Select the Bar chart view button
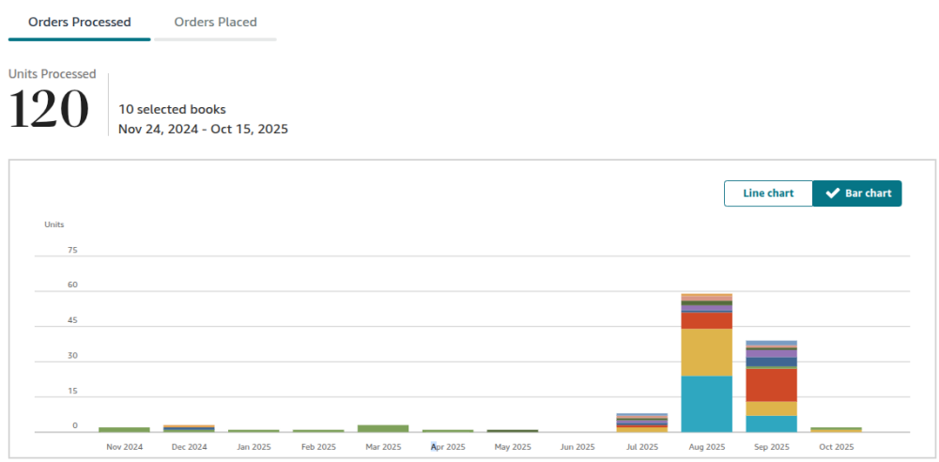Image resolution: width=939 pixels, height=462 pixels. coord(857,193)
